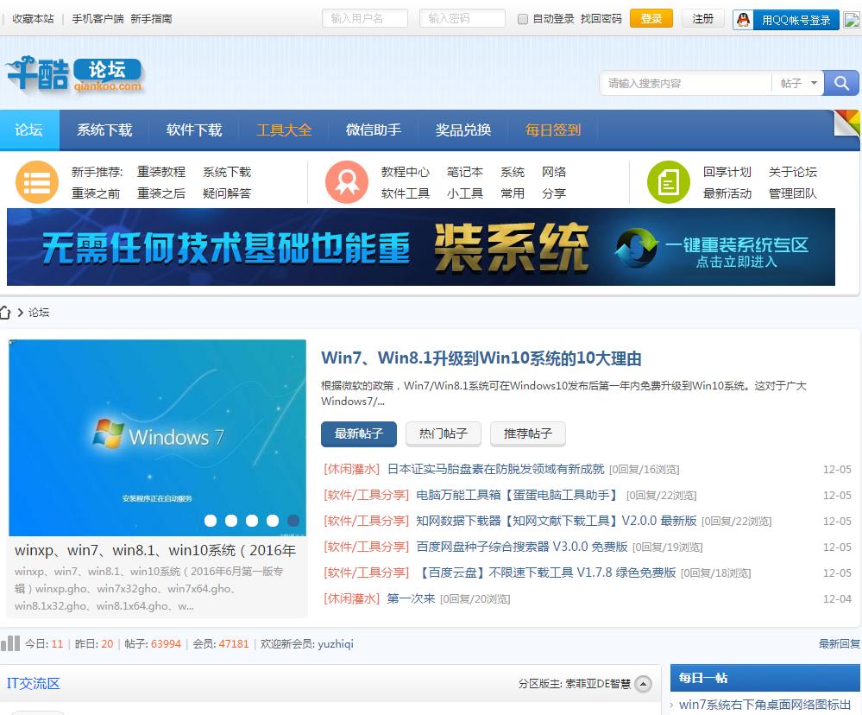Viewport: 862px width, 715px height.
Task: Open the 教程中心 link
Action: pos(406,172)
